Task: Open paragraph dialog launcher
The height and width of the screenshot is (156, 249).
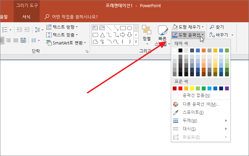Action: point(87,51)
